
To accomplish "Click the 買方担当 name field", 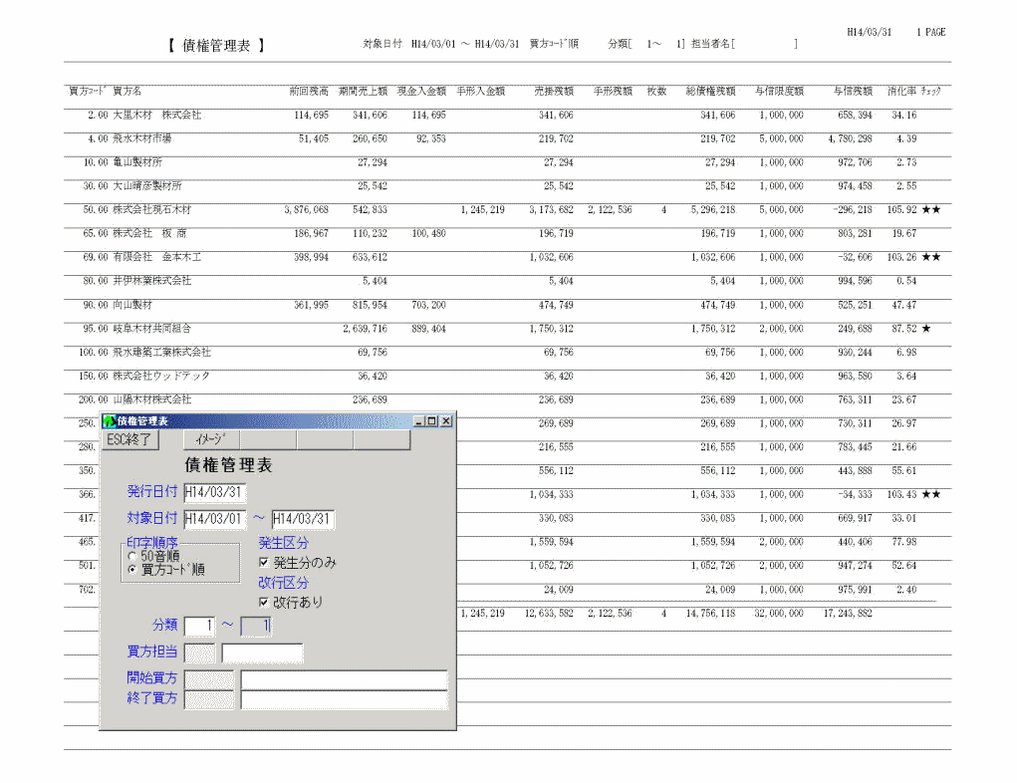I will [x=262, y=652].
